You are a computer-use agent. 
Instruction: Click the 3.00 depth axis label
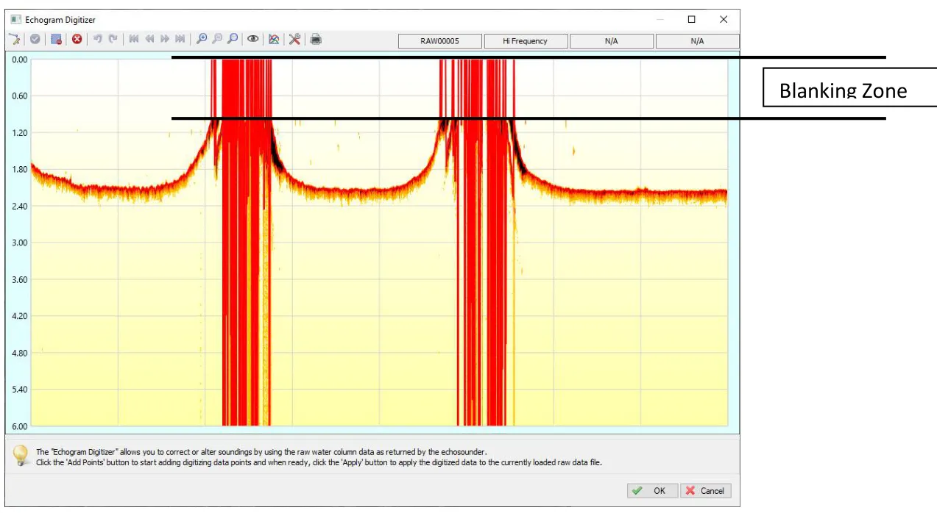[x=19, y=243]
